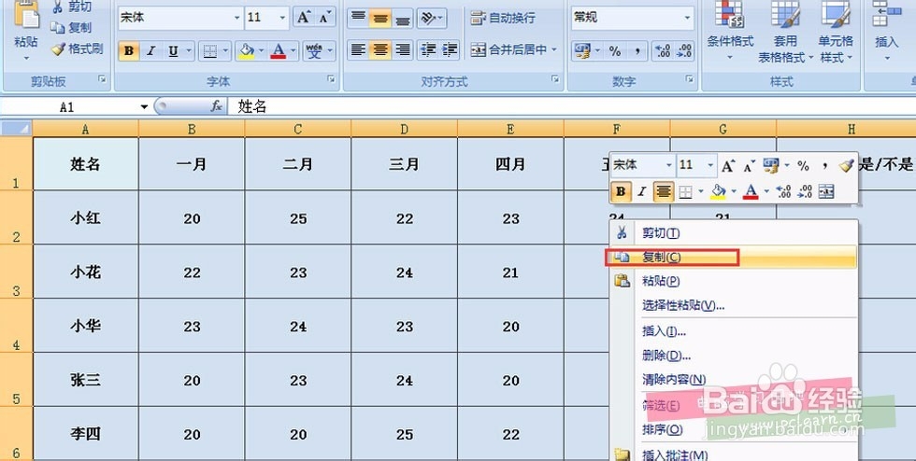Toggle Underline in the ribbon font group
916x461 pixels.
(x=173, y=50)
